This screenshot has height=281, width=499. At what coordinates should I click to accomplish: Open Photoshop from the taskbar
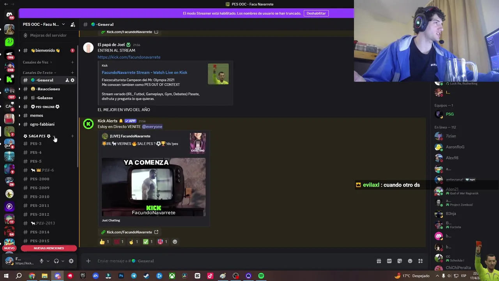[x=121, y=276]
